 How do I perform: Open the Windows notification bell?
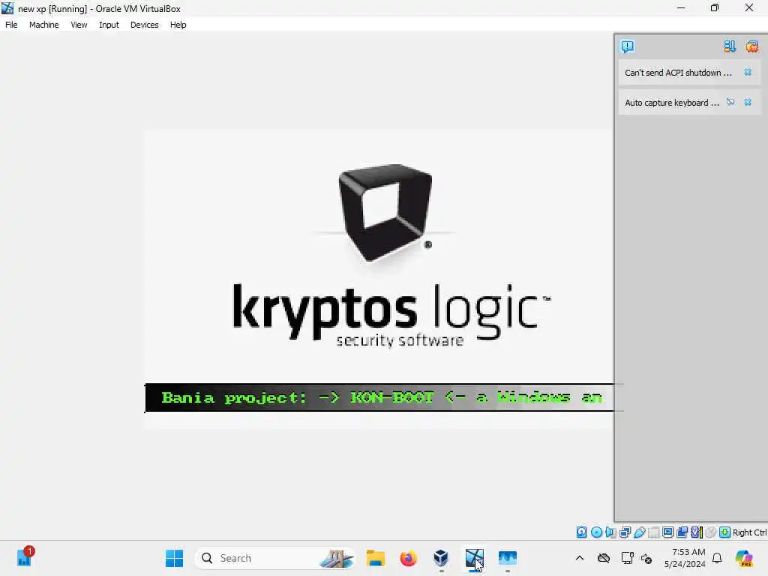click(717, 558)
